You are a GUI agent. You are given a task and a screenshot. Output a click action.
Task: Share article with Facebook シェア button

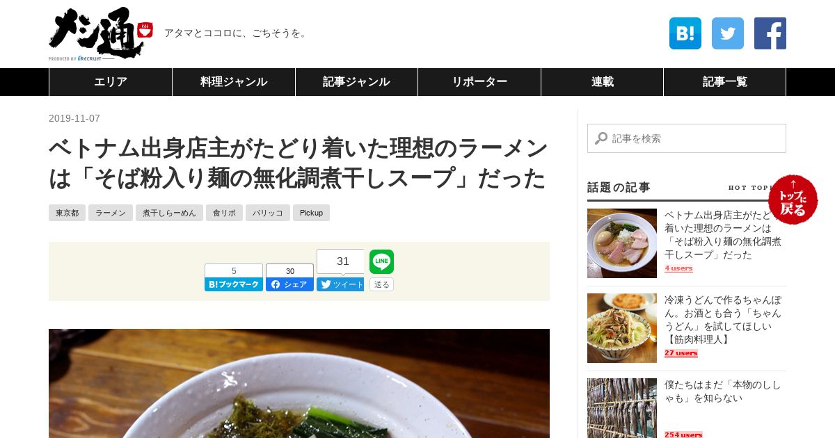click(289, 284)
